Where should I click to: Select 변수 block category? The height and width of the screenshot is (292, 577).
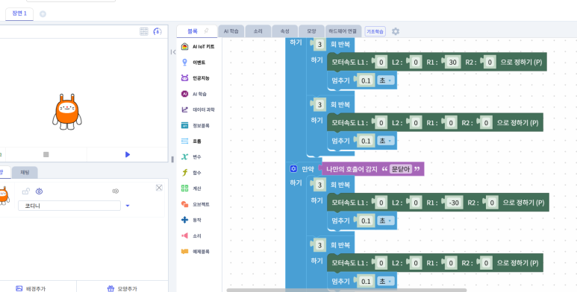(191, 157)
